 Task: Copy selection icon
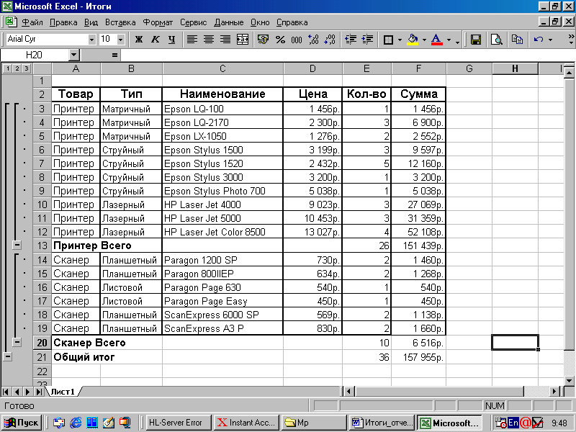[517, 40]
